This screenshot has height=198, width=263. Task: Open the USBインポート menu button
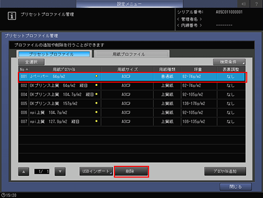[x=96, y=171]
